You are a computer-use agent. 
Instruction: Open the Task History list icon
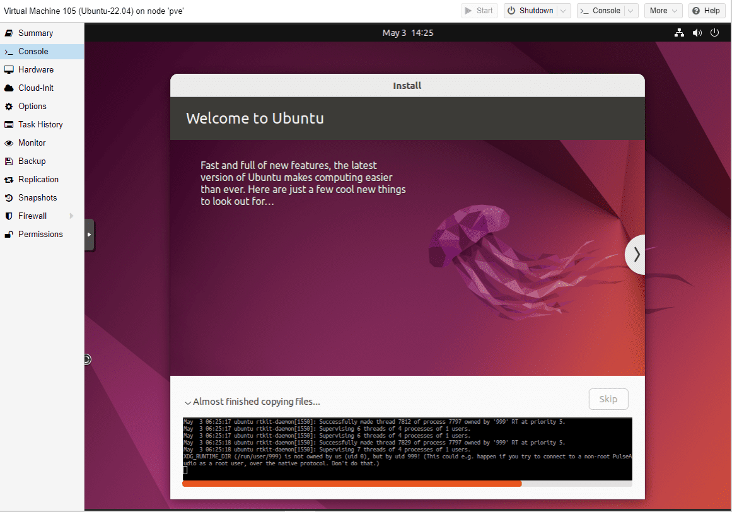coord(8,125)
